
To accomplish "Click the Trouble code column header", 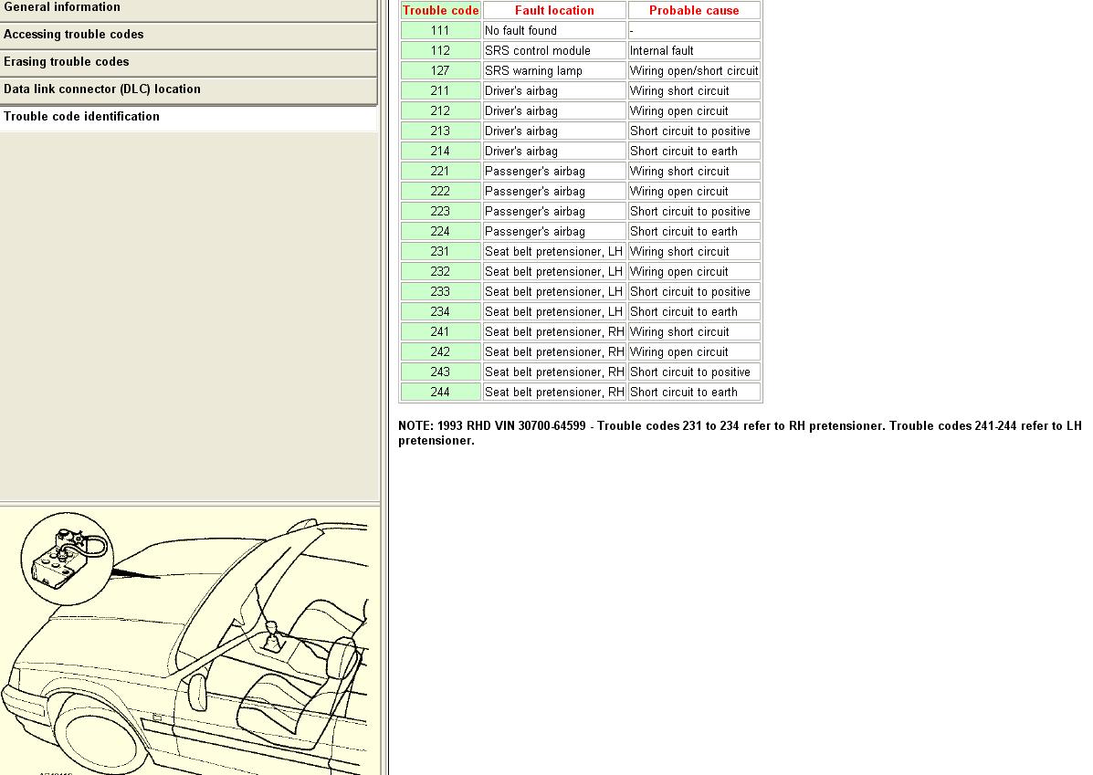I will 440,11.
